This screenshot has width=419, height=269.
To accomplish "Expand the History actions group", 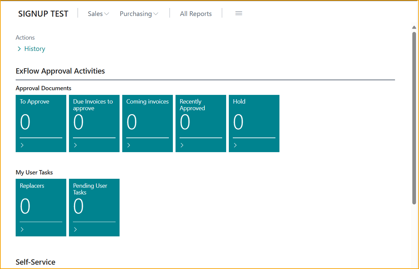I will (31, 49).
